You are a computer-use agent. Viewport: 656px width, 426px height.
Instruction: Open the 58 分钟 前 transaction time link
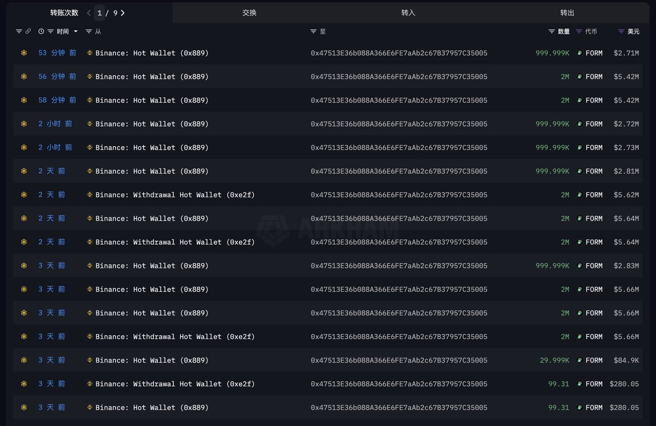[x=57, y=100]
